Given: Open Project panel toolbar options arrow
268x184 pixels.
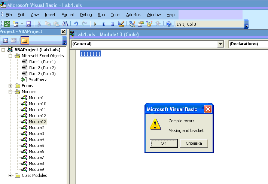Looking at the screenshot, I should pyautogui.click(x=65, y=40).
